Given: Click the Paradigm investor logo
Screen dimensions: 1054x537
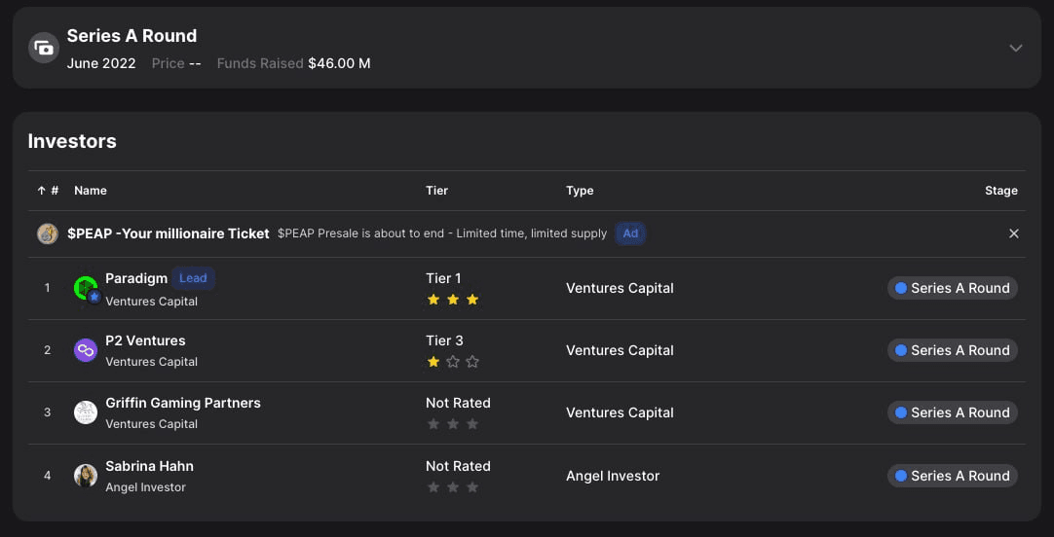Looking at the screenshot, I should (x=86, y=288).
